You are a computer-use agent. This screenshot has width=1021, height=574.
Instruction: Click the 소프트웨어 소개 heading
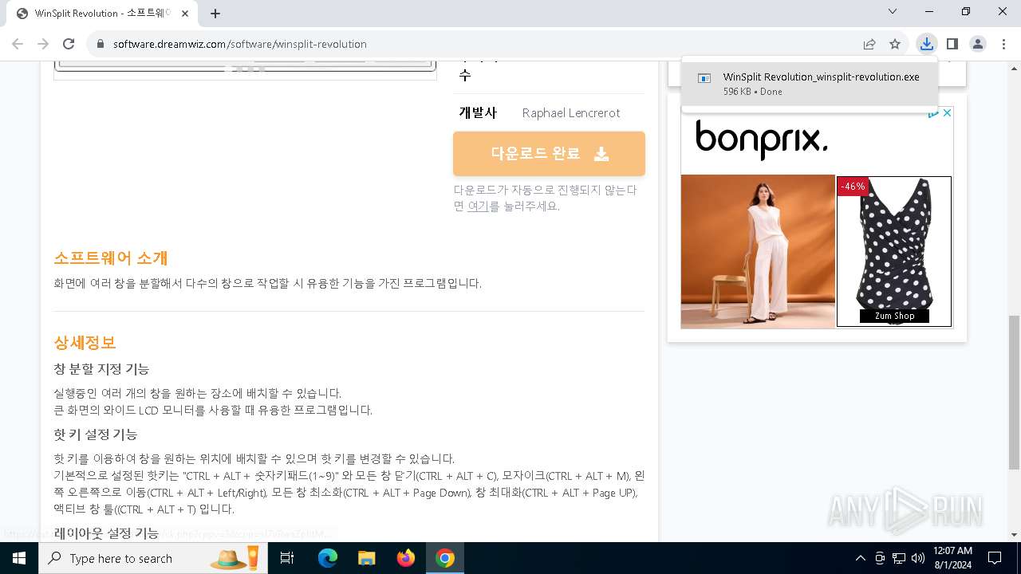(110, 258)
